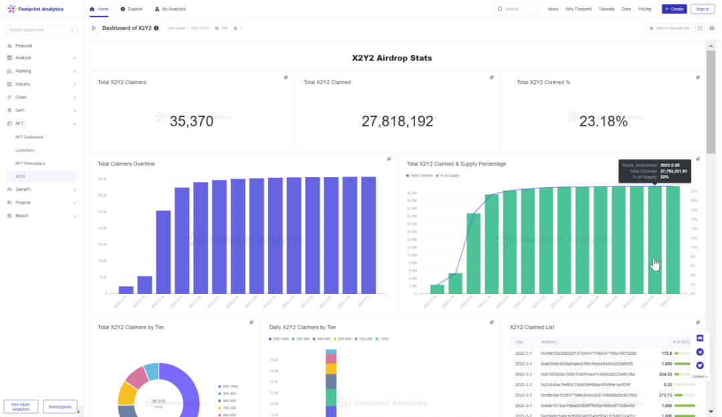Open the Twitter contact icon
The width and height of the screenshot is (722, 417).
tap(700, 366)
